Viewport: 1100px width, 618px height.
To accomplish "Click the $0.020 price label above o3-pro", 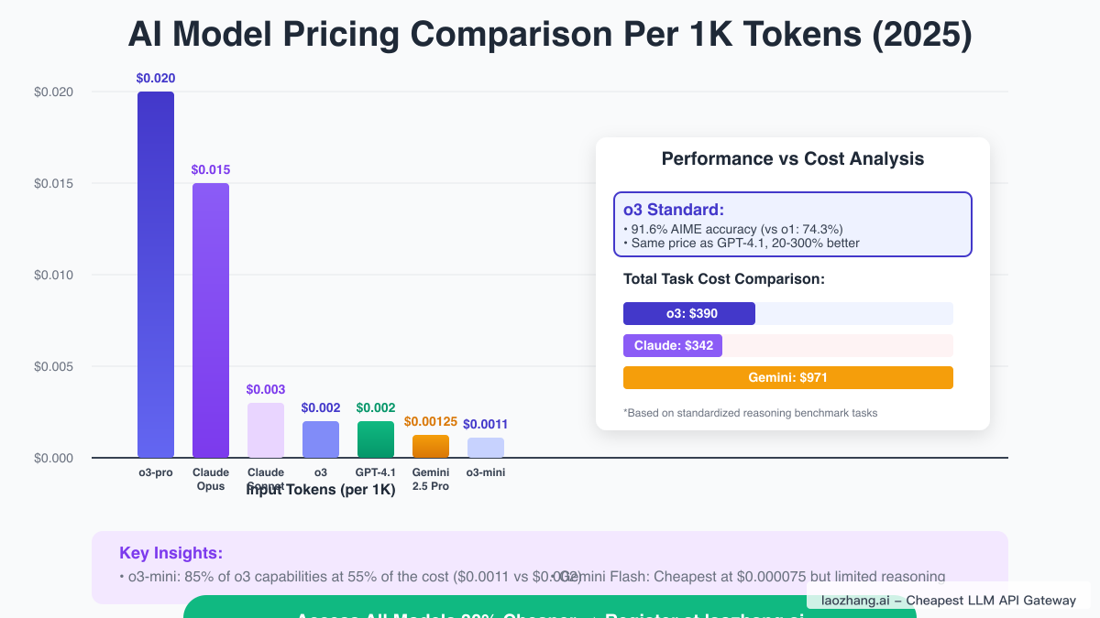I will tap(156, 79).
